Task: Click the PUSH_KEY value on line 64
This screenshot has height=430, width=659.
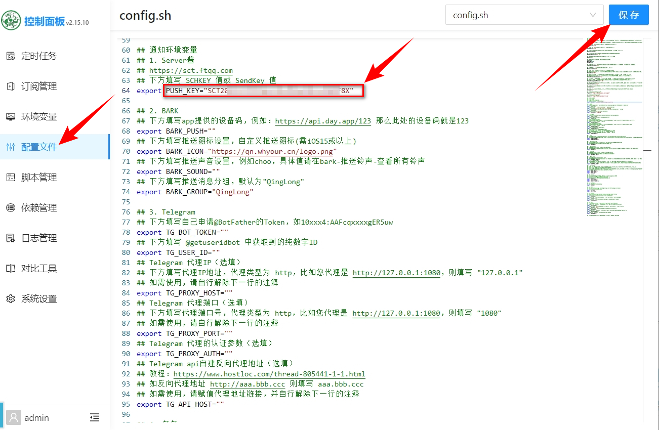Action: coord(263,91)
